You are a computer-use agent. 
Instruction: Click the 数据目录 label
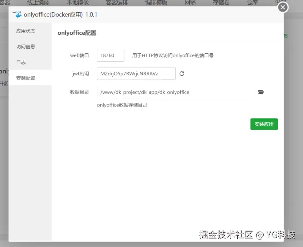[x=79, y=92]
